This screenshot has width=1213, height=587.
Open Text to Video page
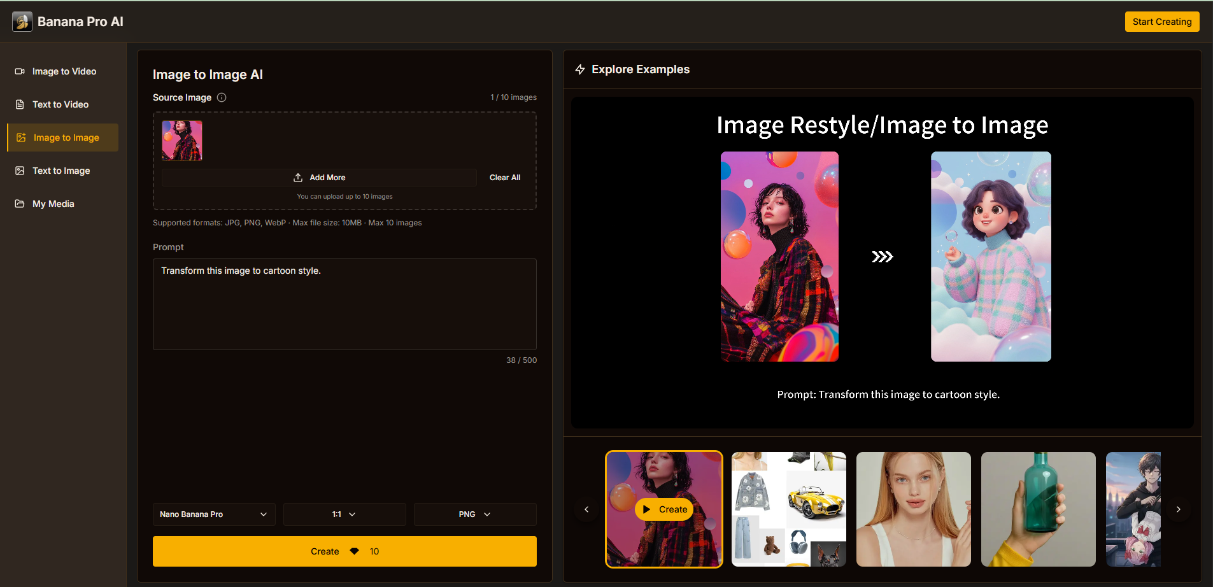tap(63, 104)
